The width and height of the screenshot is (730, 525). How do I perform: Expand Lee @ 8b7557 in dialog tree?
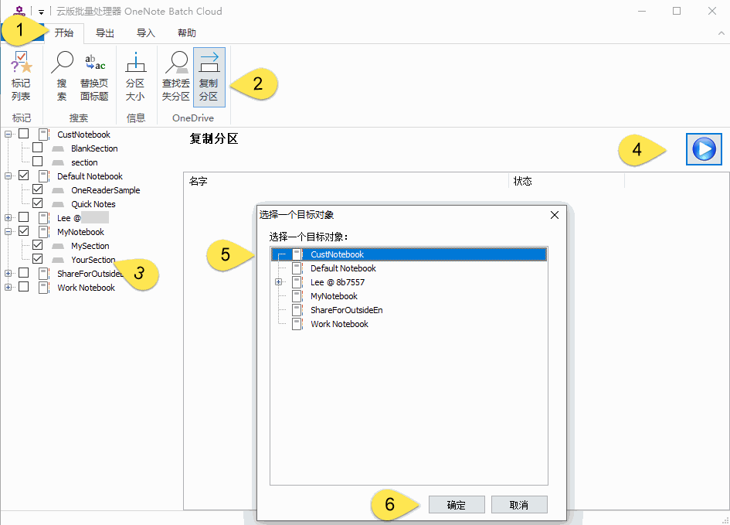(279, 282)
